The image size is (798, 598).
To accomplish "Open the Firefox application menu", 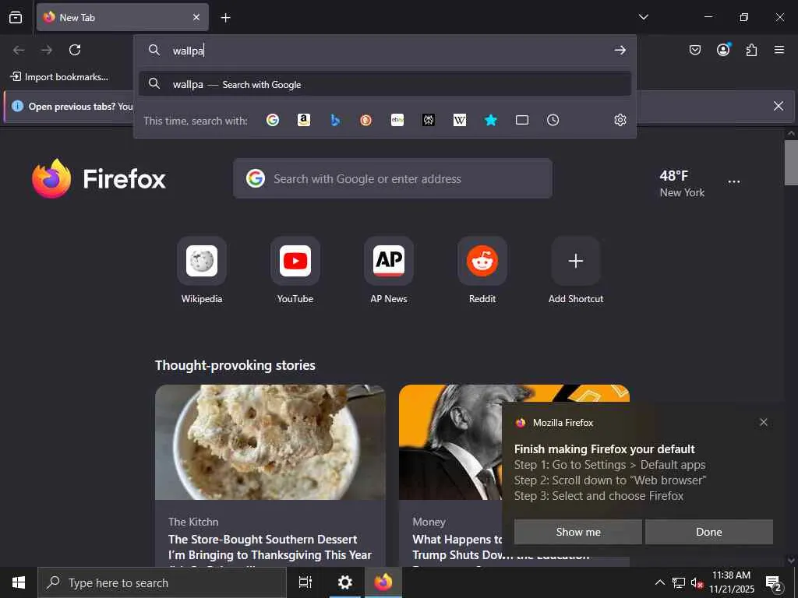I will pos(779,50).
